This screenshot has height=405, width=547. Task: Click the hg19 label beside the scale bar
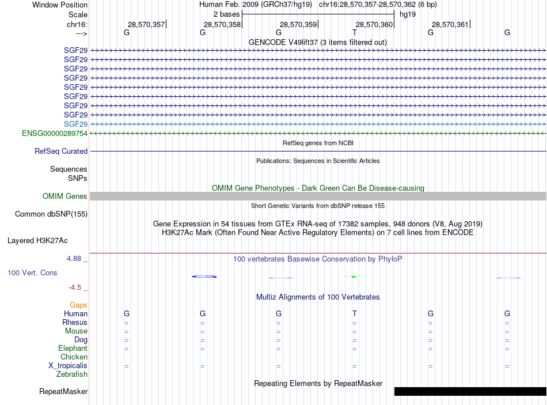point(408,14)
